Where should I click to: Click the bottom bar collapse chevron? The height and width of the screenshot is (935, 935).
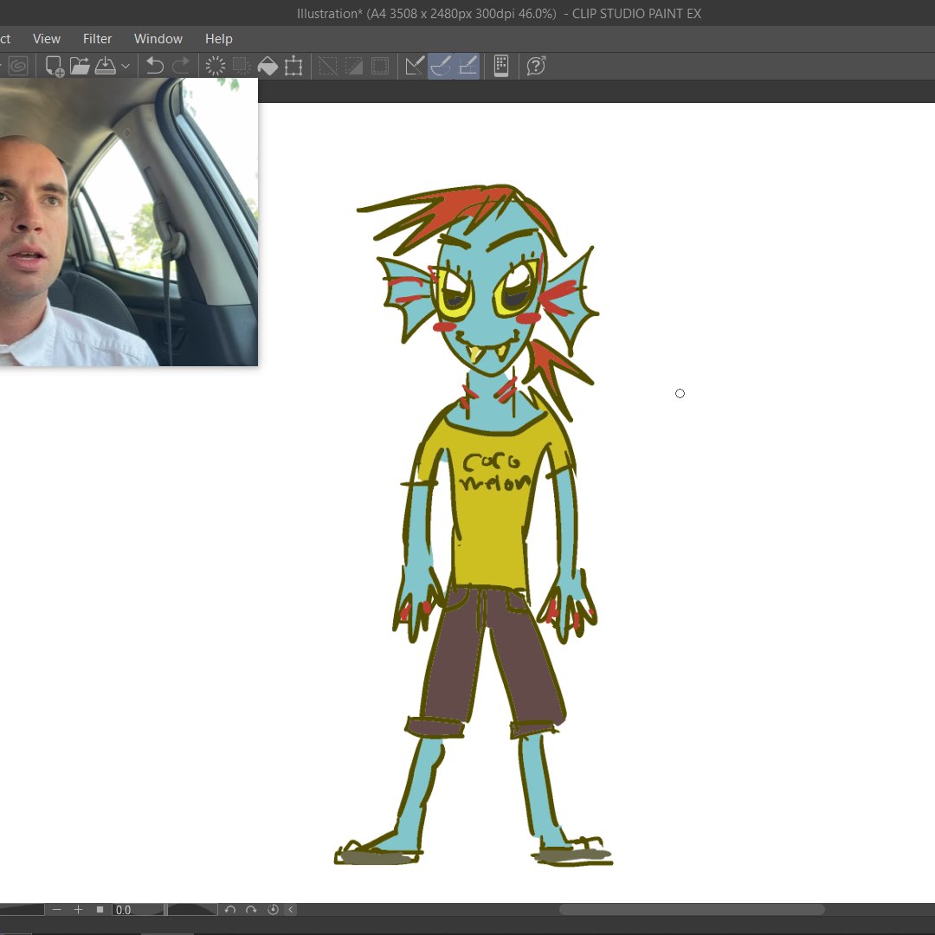click(x=291, y=909)
